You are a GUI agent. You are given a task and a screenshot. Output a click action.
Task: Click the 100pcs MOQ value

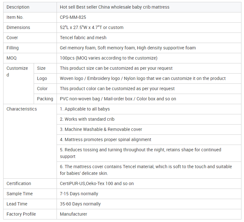pyautogui.click(x=108, y=58)
